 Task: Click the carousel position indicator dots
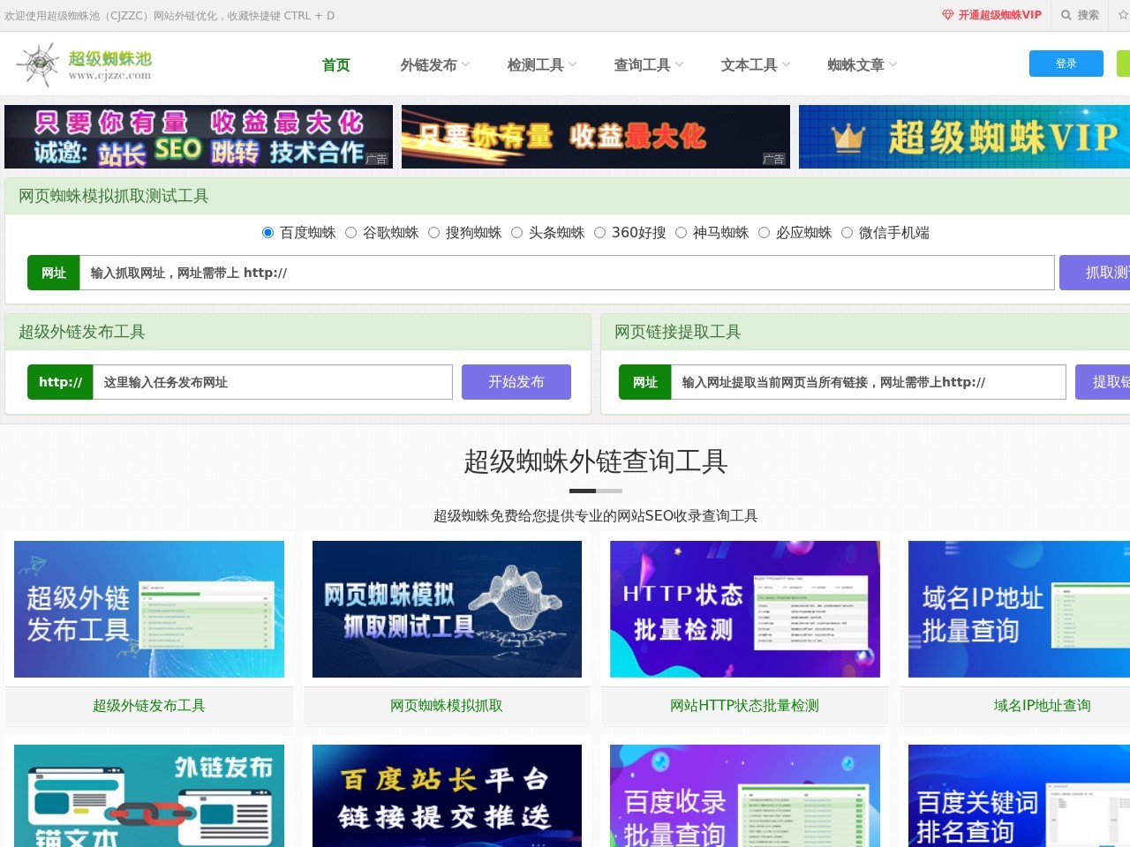(596, 491)
